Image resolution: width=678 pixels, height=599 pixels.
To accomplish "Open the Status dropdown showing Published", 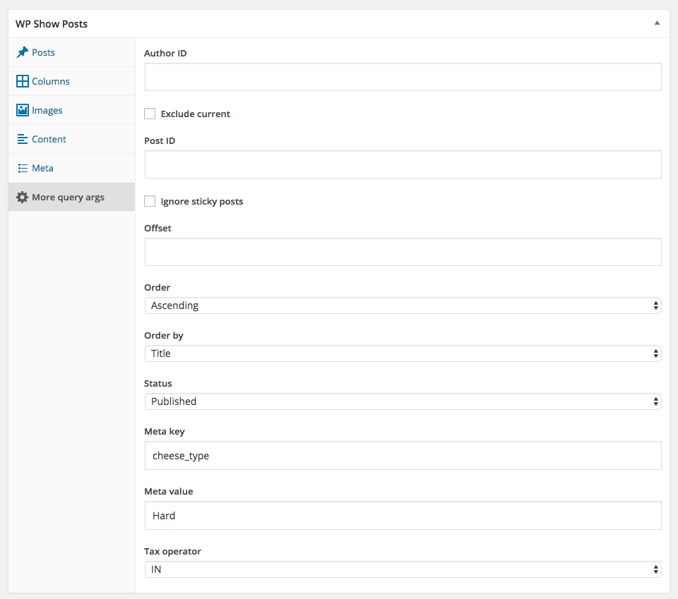I will tap(403, 401).
